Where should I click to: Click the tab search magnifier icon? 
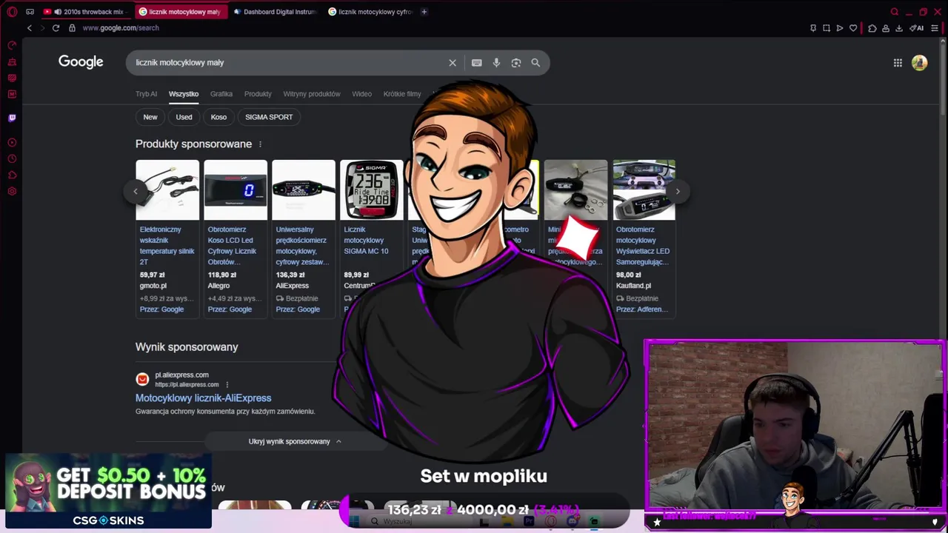point(895,12)
